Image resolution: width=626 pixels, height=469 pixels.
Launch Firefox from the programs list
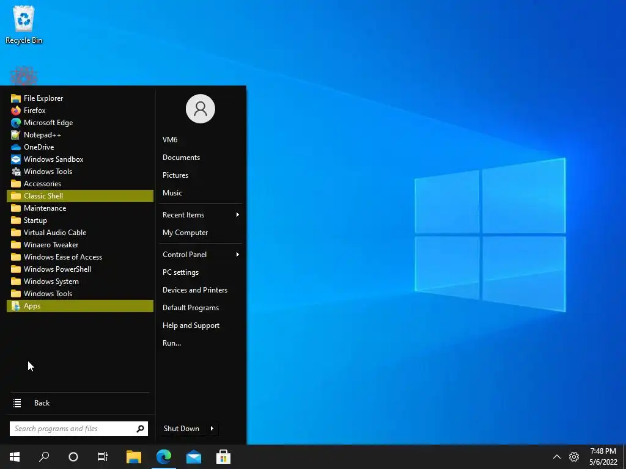[x=80, y=111]
